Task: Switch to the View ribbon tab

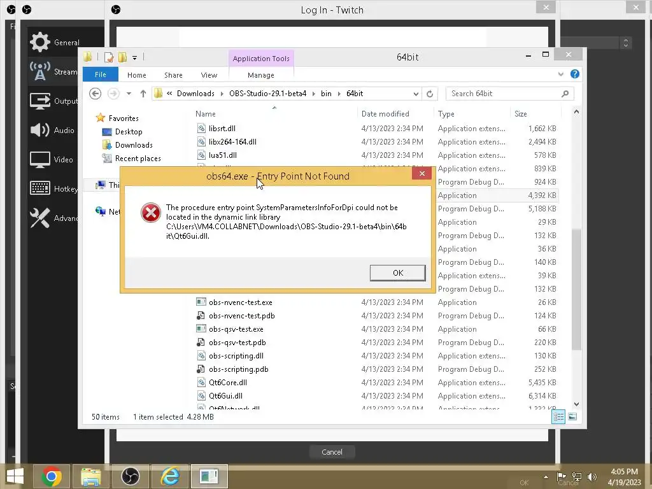Action: [209, 75]
